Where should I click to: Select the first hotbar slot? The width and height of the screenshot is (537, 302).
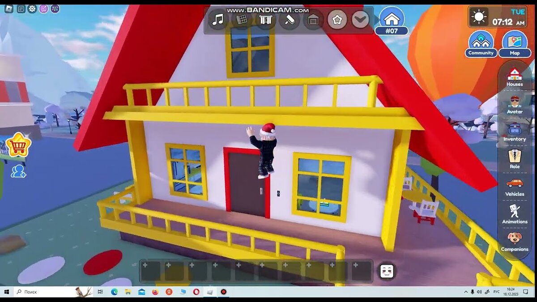pyautogui.click(x=151, y=271)
